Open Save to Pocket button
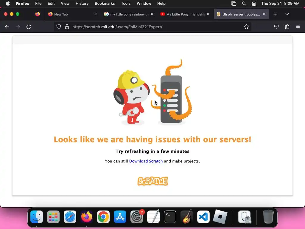The width and height of the screenshot is (305, 229). [276, 27]
